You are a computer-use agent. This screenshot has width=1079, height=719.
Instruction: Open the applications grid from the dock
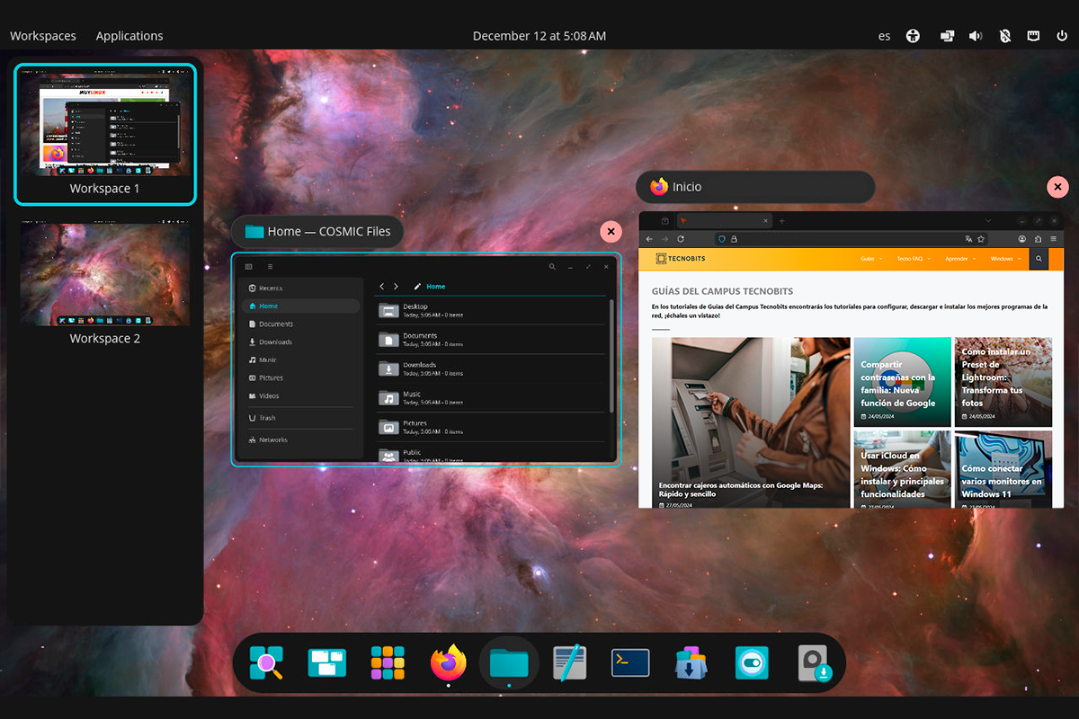[x=388, y=663]
